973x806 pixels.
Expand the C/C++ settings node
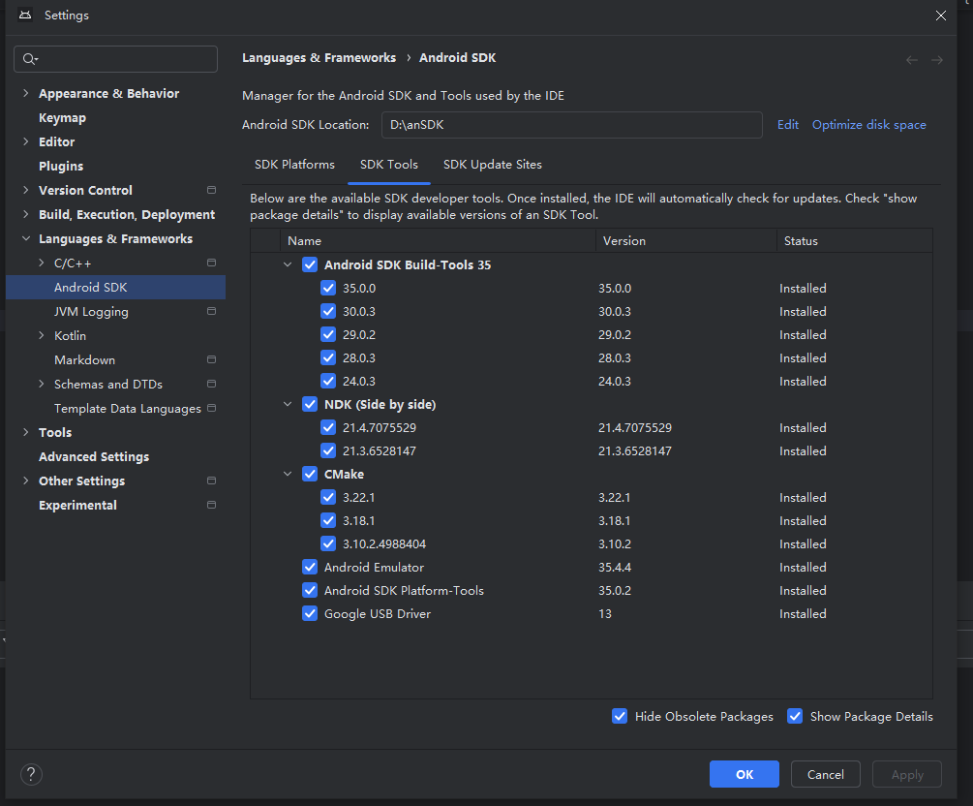[41, 263]
